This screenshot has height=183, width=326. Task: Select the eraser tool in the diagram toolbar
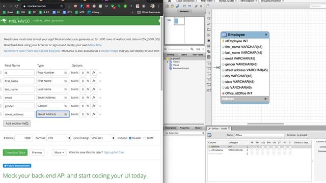209,24
